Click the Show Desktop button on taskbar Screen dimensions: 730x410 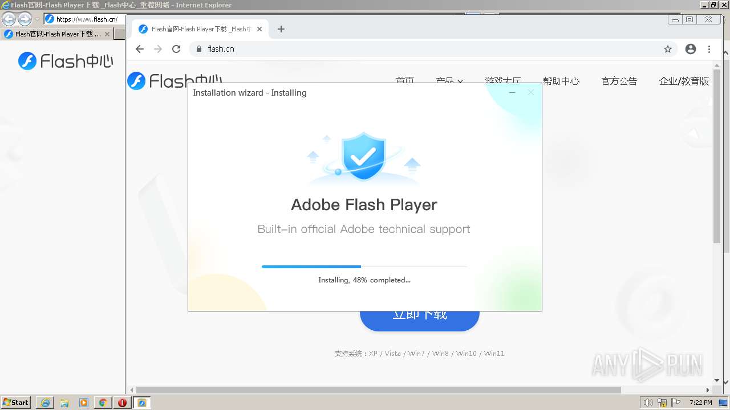pyautogui.click(x=724, y=403)
